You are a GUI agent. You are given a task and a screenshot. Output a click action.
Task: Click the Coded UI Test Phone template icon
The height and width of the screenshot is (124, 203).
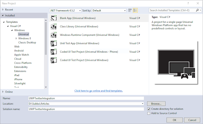pos(54,52)
